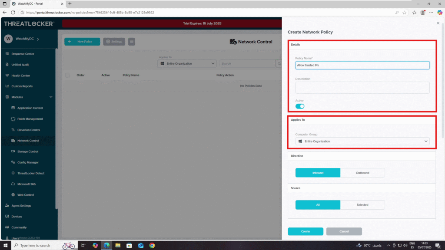Select All sources
Screen dimensions: 445x250
tap(318, 205)
